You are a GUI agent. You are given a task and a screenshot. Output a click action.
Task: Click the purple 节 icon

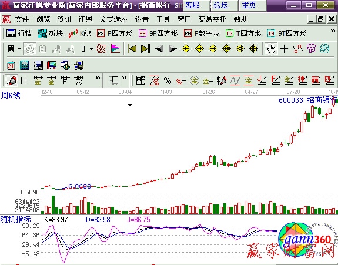pyautogui.click(x=311, y=49)
